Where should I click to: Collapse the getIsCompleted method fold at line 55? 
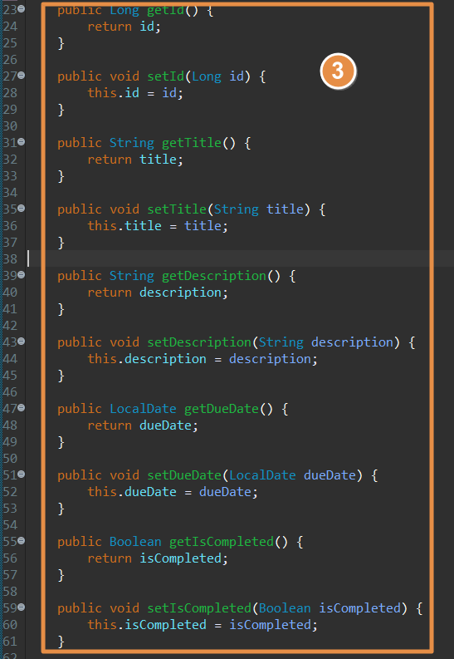[x=21, y=540]
